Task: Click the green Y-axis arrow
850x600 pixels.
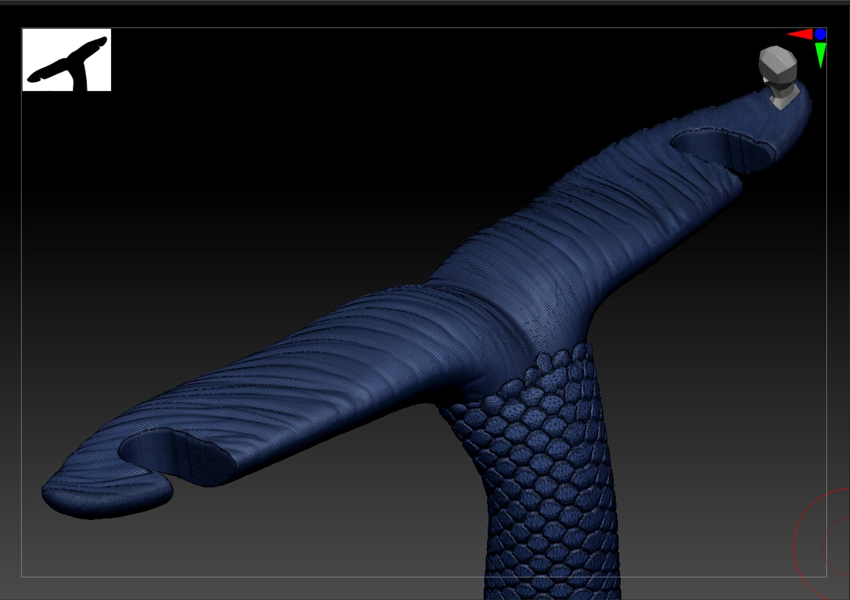Action: click(821, 55)
